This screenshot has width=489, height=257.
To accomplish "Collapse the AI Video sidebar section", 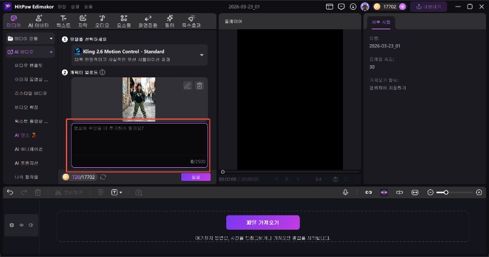I will tap(30, 52).
